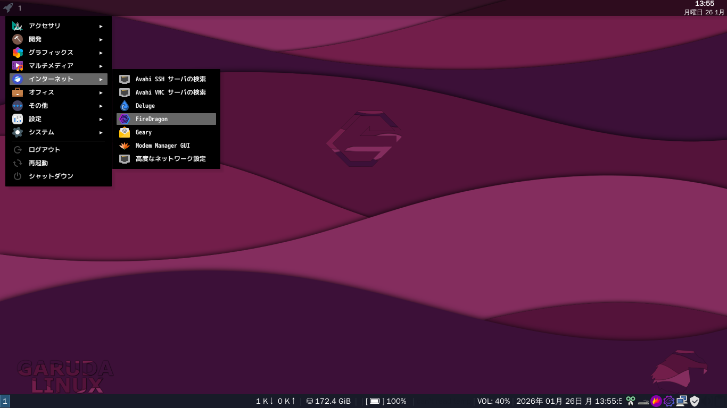
Task: Click the scissors clipboard tray icon
Action: point(631,401)
